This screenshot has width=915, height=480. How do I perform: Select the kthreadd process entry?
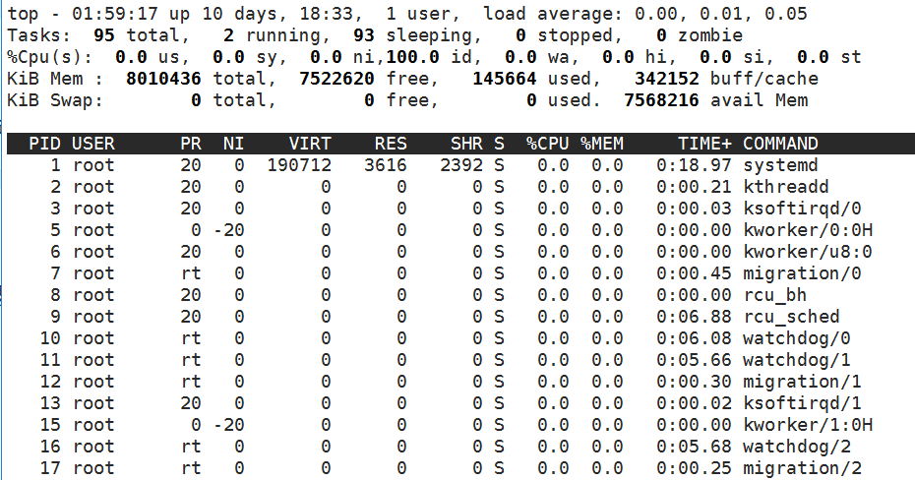tap(785, 187)
